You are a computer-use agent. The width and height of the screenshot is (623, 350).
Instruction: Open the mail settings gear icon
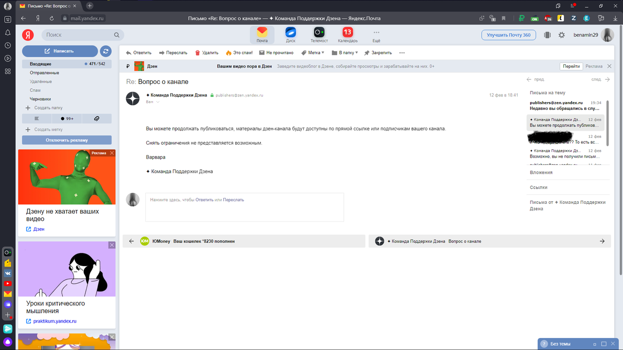tap(561, 35)
